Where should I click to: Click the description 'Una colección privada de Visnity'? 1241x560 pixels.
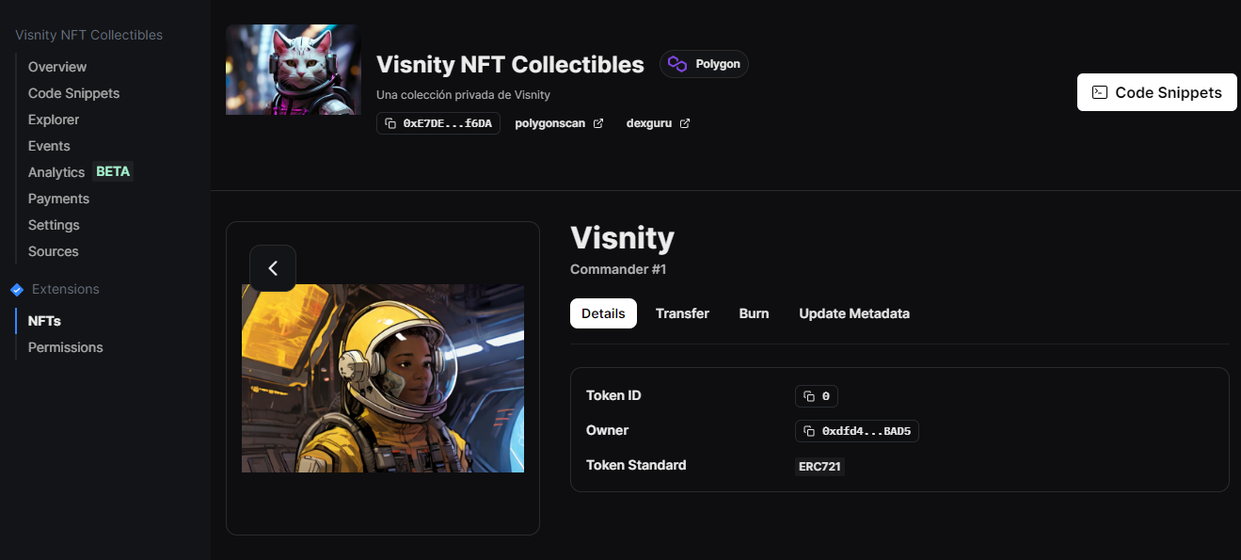[x=463, y=95]
